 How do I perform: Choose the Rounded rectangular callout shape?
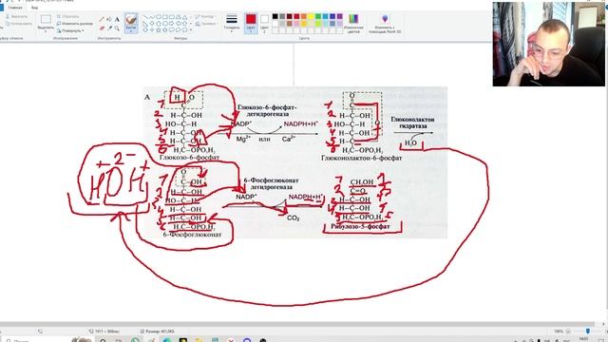(172, 29)
